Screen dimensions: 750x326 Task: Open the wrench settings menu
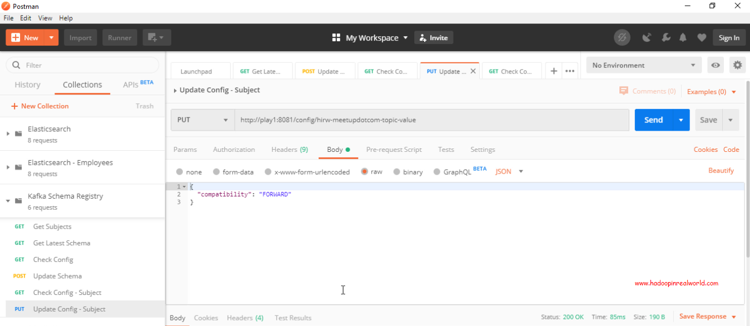(666, 37)
